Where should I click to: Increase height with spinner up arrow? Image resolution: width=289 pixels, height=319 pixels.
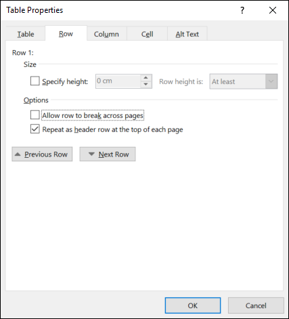tap(146, 78)
